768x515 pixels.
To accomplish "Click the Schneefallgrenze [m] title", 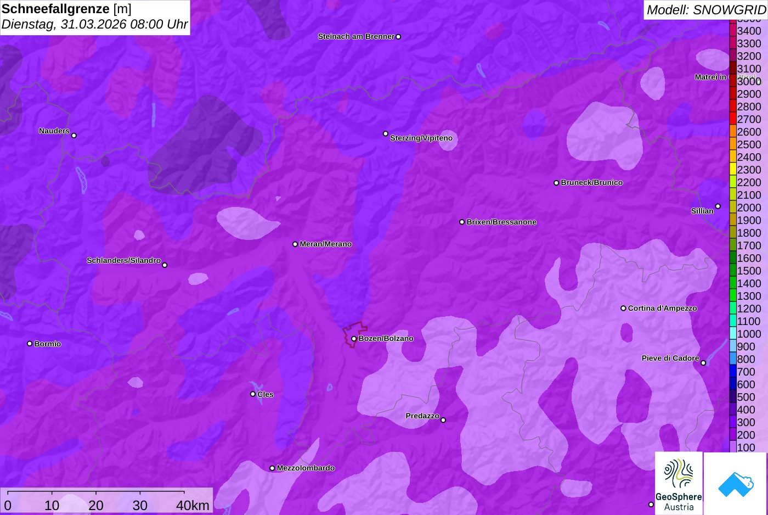I will [x=66, y=9].
